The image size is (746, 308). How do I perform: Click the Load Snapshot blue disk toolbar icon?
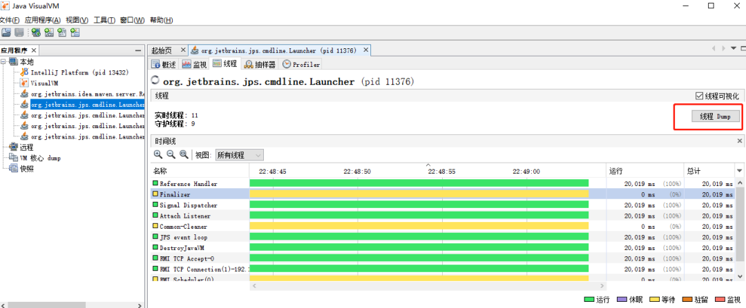[x=6, y=32]
